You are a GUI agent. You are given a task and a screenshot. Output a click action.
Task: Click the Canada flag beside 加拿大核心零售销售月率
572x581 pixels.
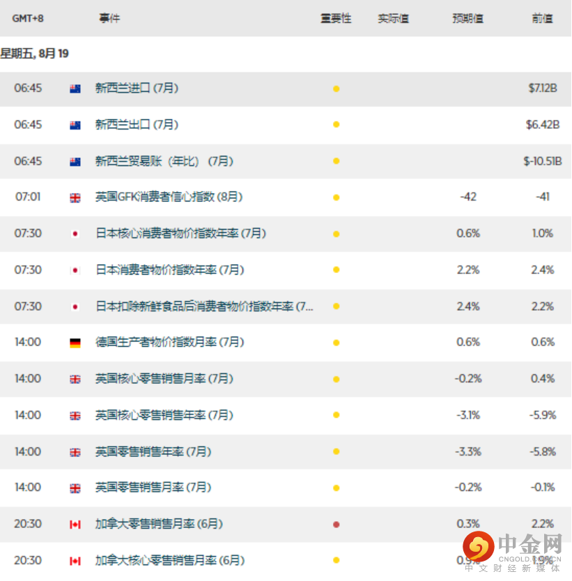pyautogui.click(x=75, y=561)
